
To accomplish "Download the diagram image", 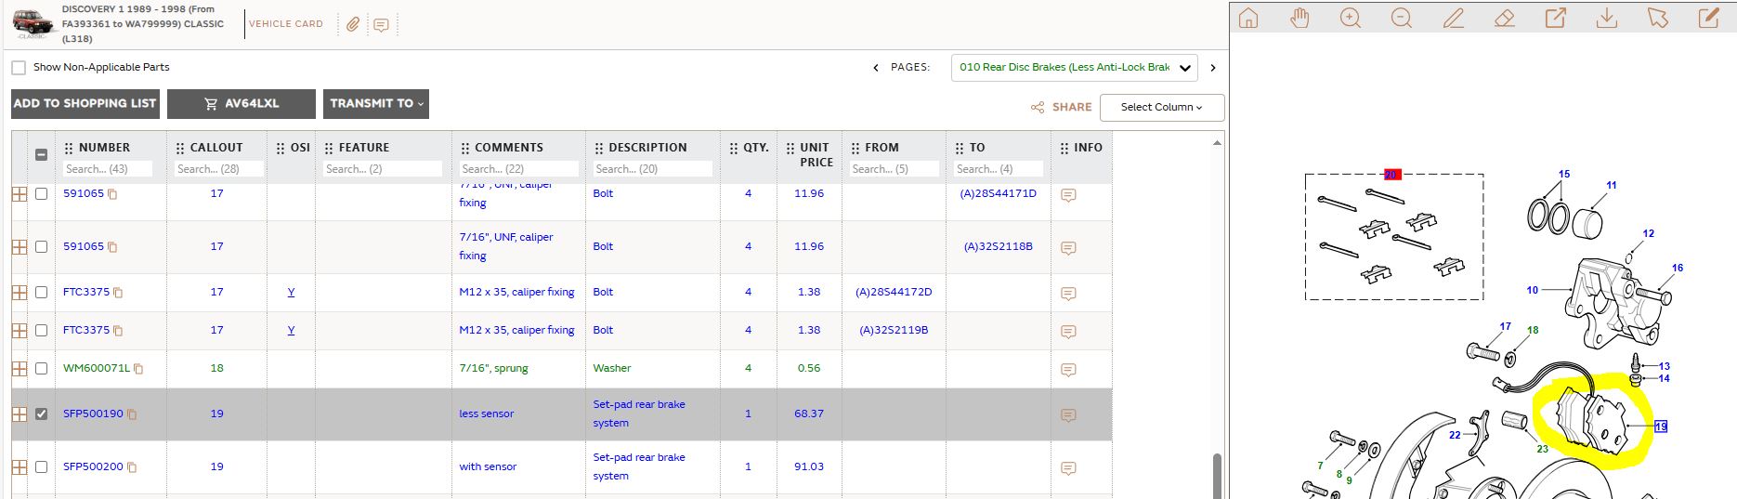I will (1606, 19).
